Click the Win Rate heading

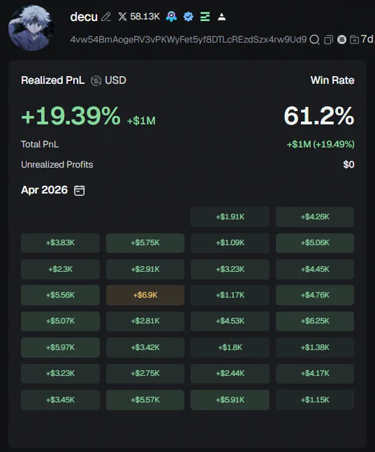click(x=332, y=80)
